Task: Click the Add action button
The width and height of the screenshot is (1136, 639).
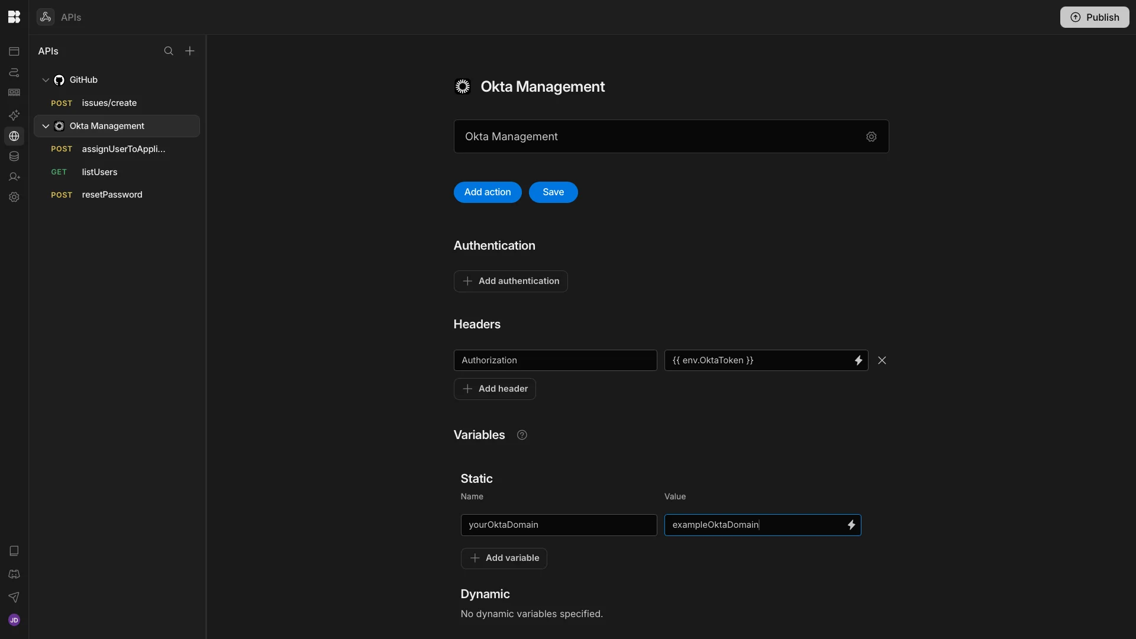Action: (487, 192)
